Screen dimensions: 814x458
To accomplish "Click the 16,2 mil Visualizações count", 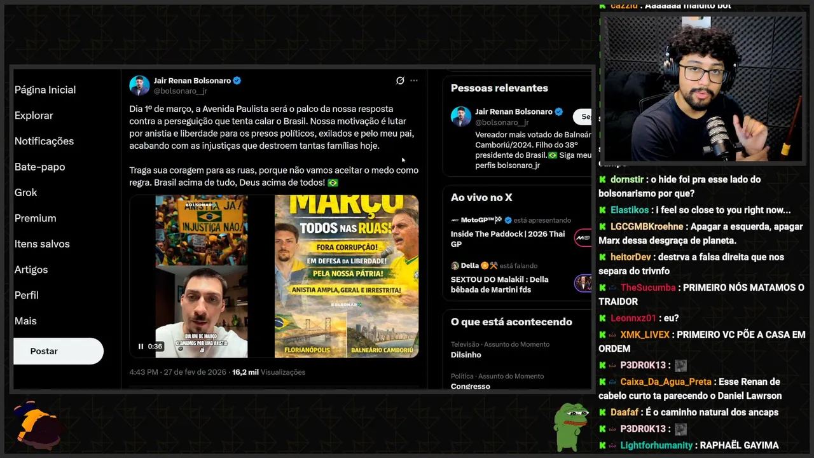I will [x=268, y=372].
